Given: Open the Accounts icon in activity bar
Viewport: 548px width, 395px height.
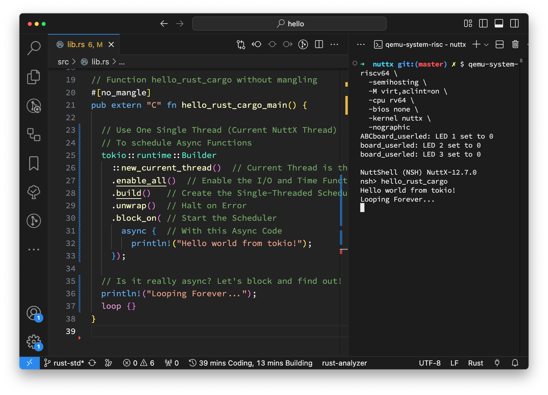Looking at the screenshot, I should coord(34,313).
